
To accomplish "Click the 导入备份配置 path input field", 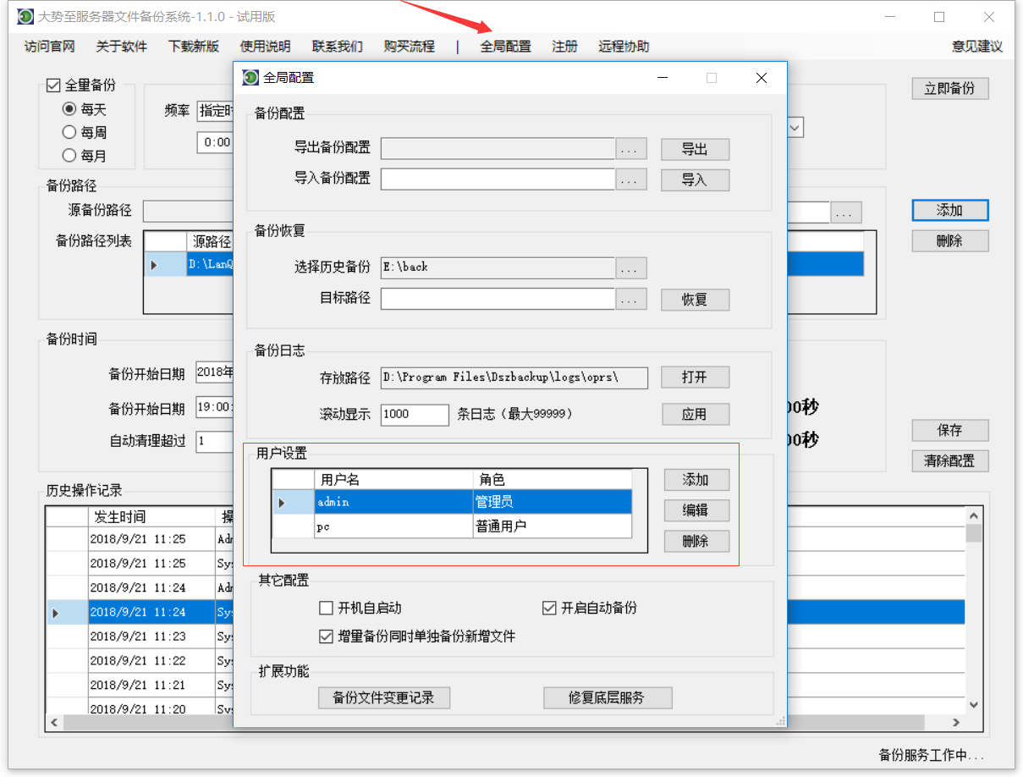I will (498, 179).
